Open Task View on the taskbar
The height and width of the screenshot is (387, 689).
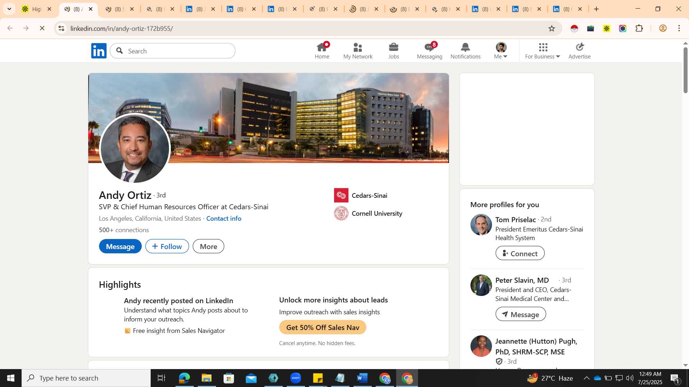(161, 378)
